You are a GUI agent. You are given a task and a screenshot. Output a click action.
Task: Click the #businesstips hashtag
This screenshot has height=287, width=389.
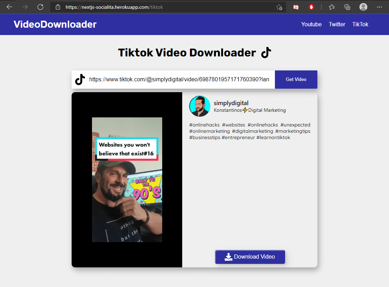(x=205, y=137)
